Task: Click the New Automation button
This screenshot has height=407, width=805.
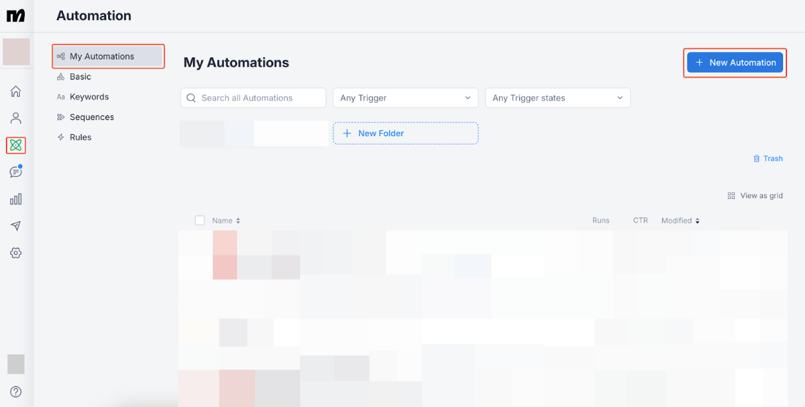Action: tap(735, 63)
